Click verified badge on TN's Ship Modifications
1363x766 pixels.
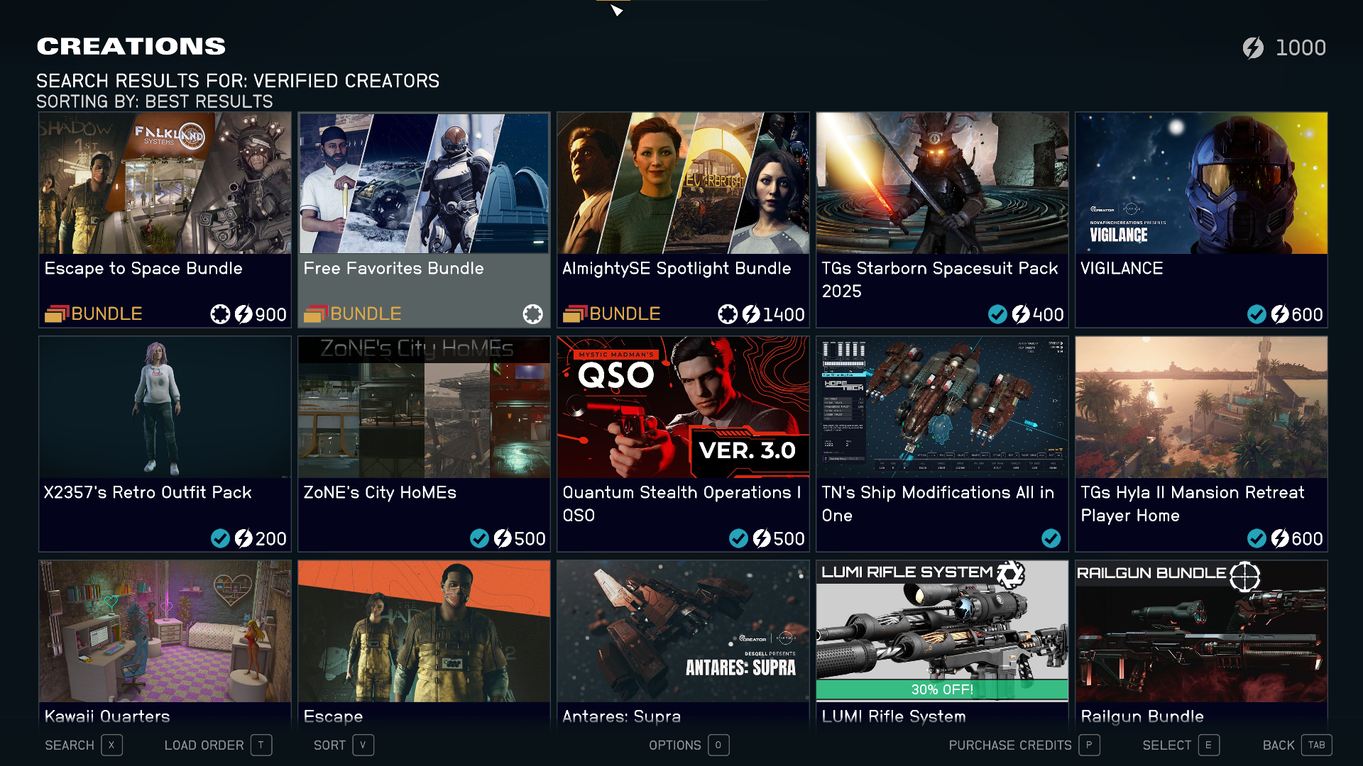[x=1051, y=538]
